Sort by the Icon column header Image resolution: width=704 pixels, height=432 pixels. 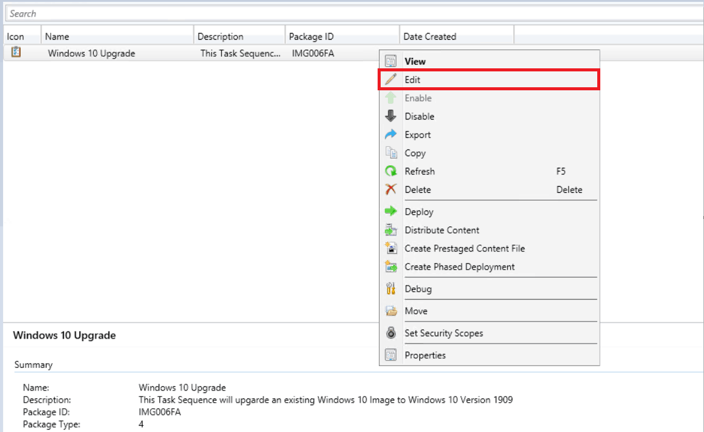pyautogui.click(x=22, y=37)
